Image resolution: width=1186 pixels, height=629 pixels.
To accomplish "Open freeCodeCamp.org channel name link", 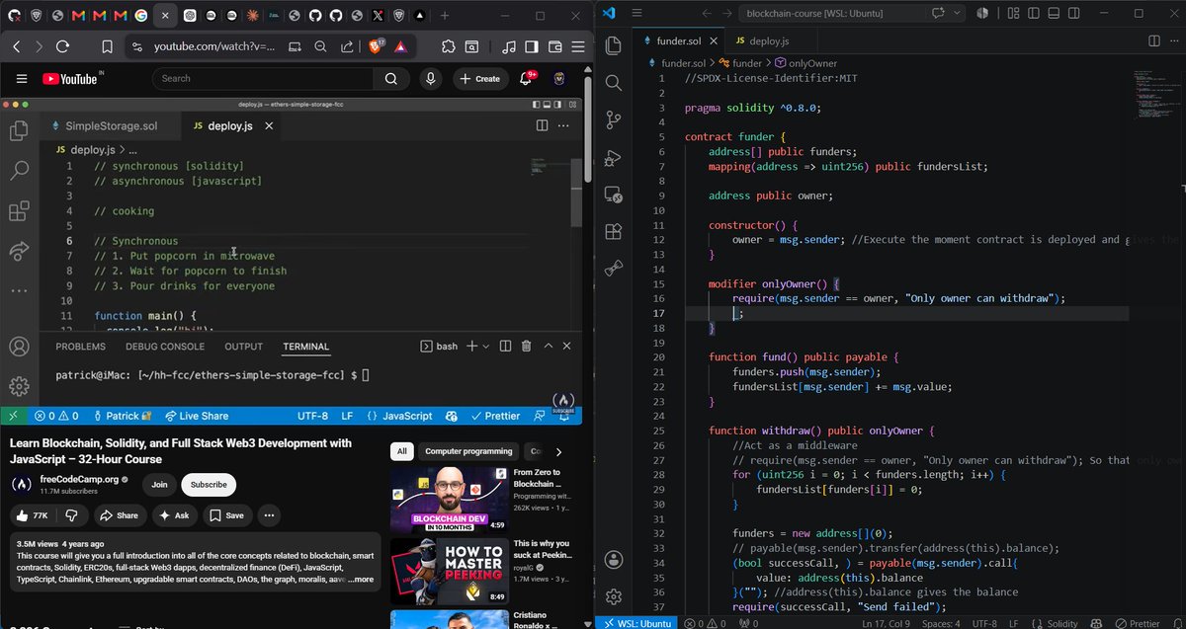I will coord(78,479).
